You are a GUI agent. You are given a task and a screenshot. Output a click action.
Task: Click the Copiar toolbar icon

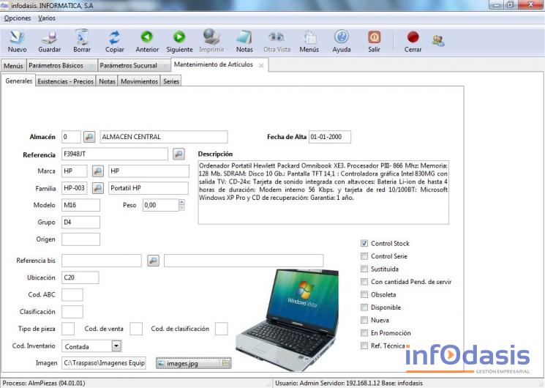click(114, 41)
